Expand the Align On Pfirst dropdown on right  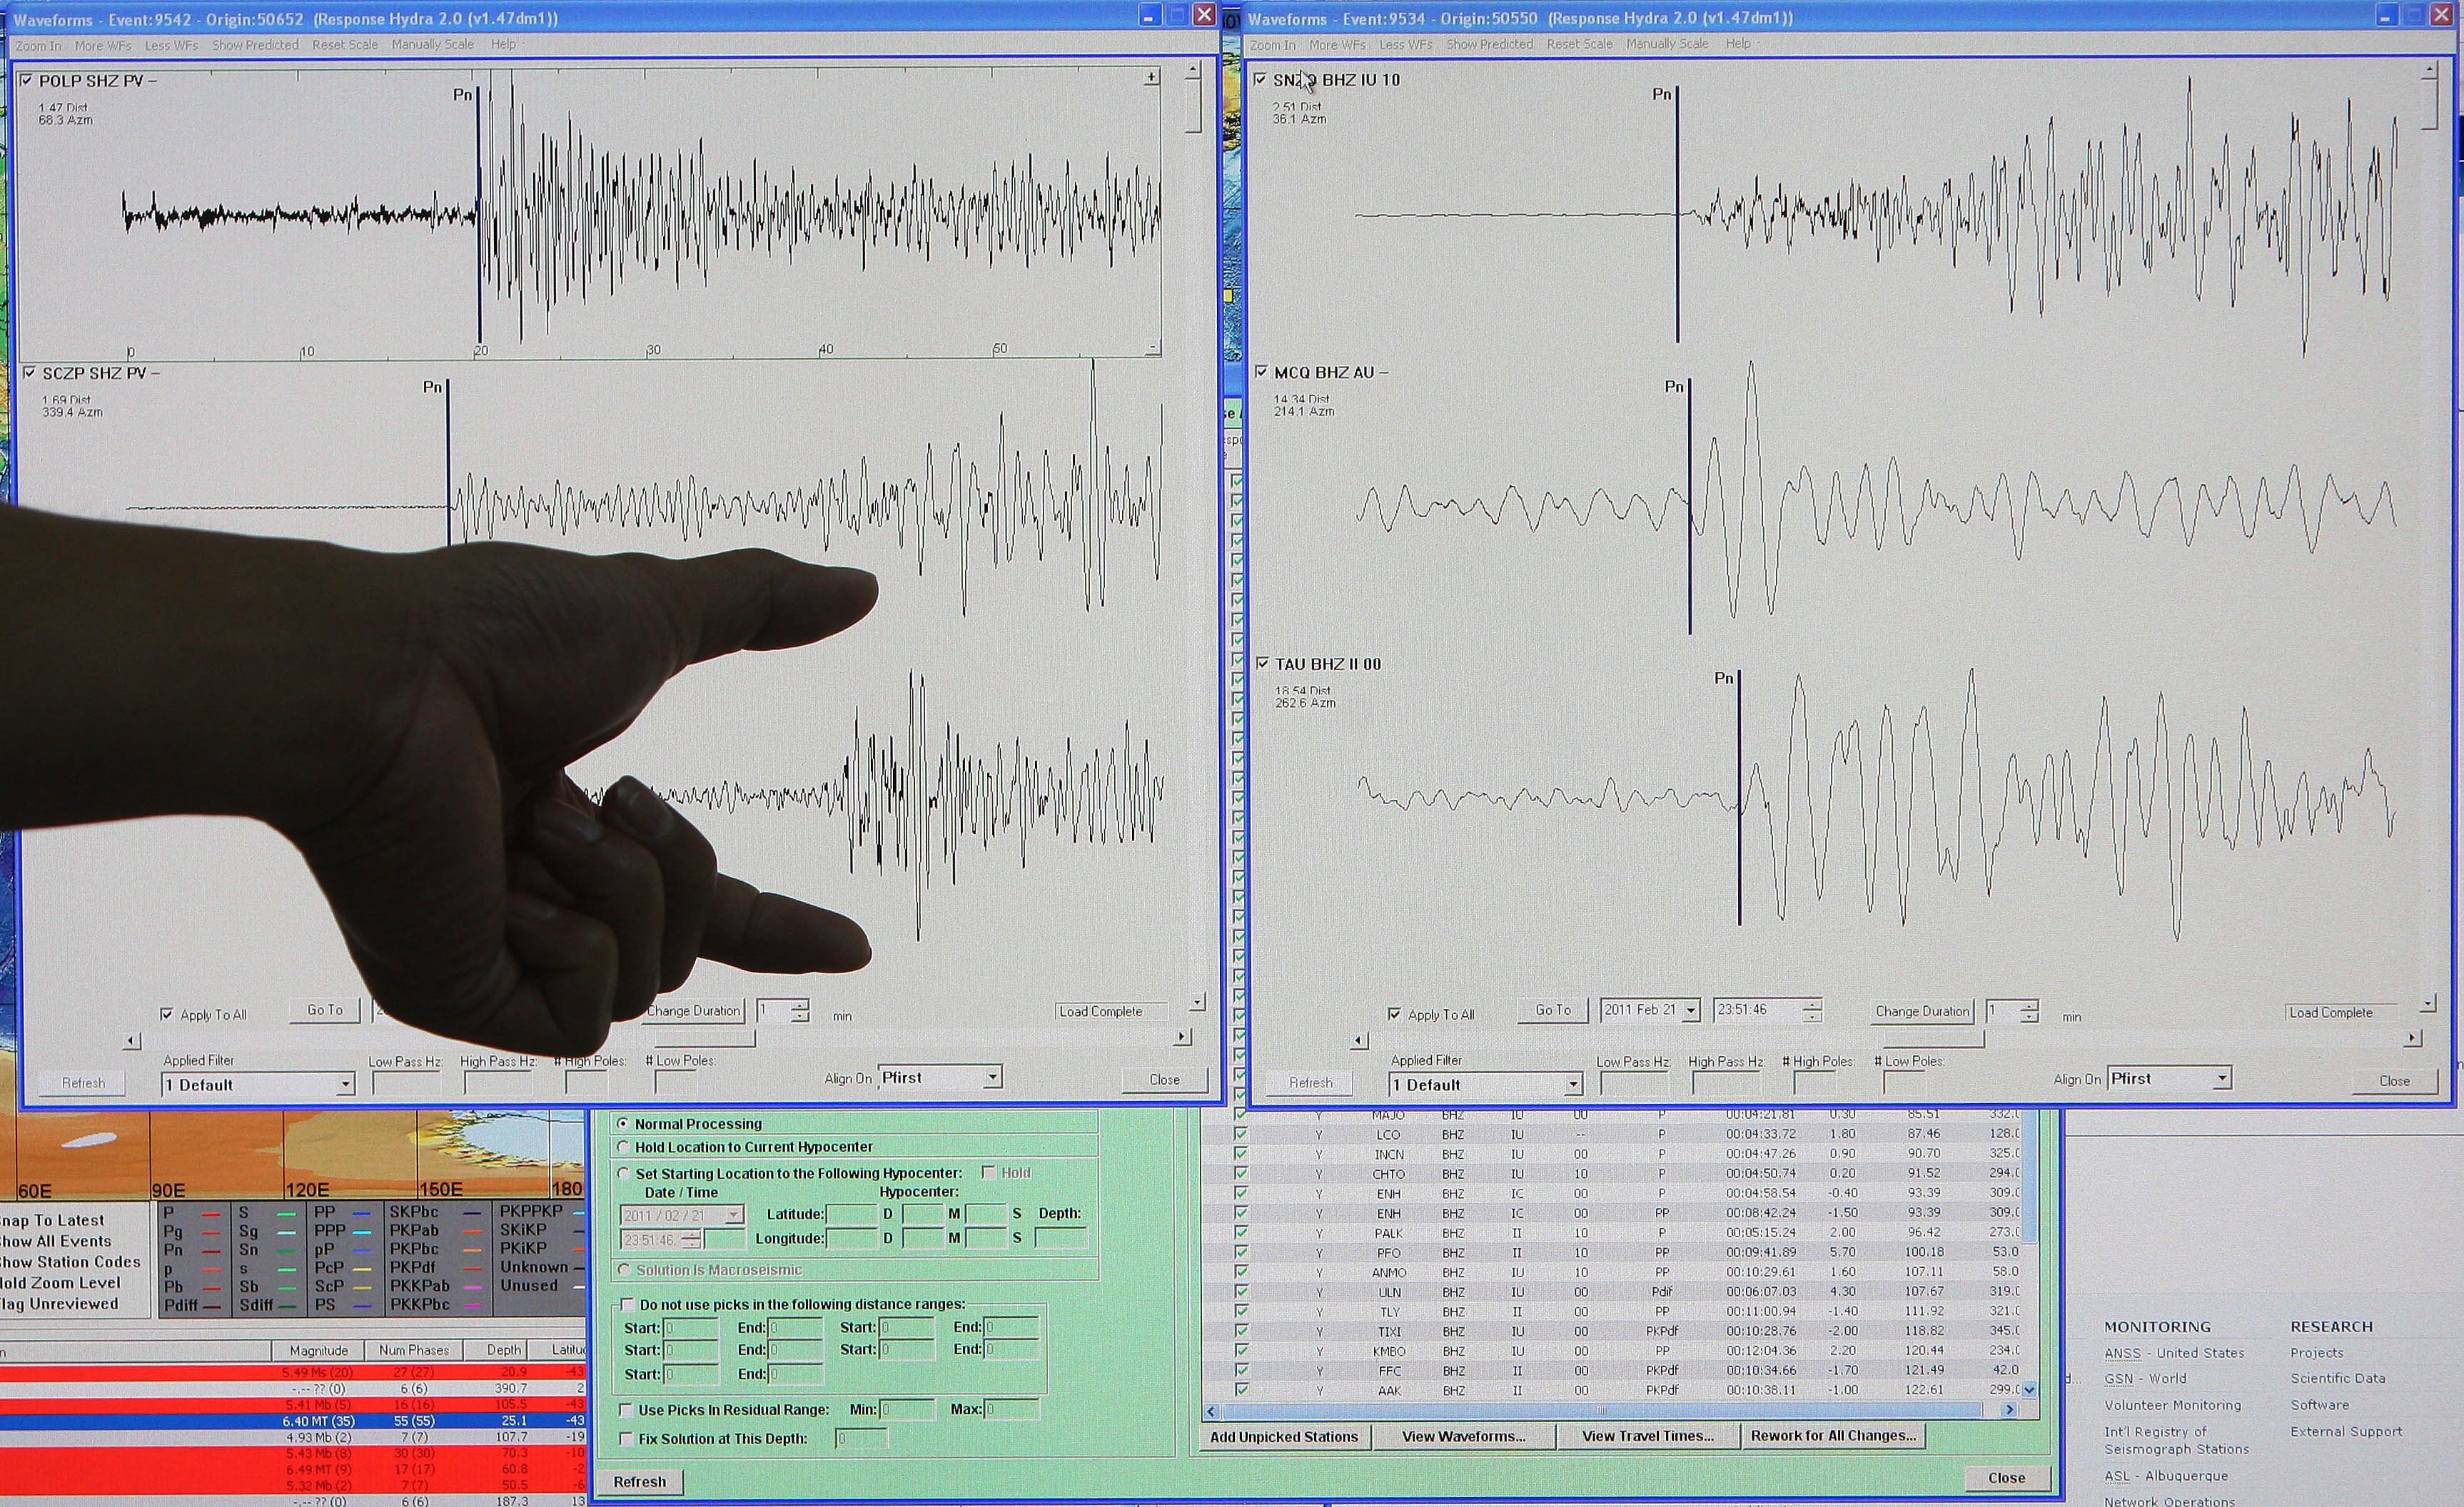click(x=2221, y=1080)
